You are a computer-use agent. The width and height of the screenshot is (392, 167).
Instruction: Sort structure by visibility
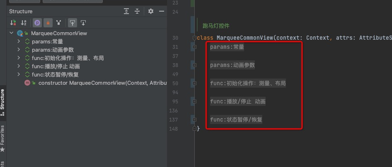tap(13, 23)
